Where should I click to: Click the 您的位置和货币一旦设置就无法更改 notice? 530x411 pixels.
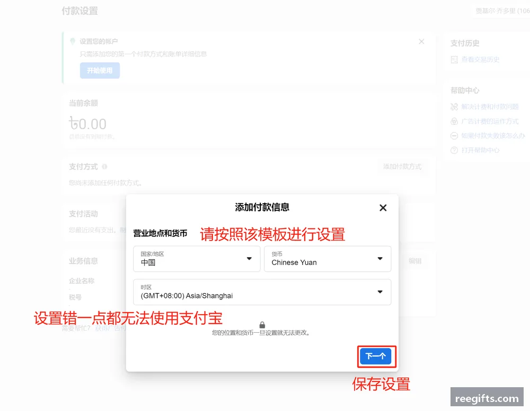click(x=261, y=333)
